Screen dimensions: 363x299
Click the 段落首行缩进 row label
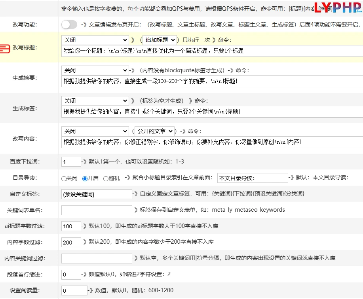click(x=25, y=275)
